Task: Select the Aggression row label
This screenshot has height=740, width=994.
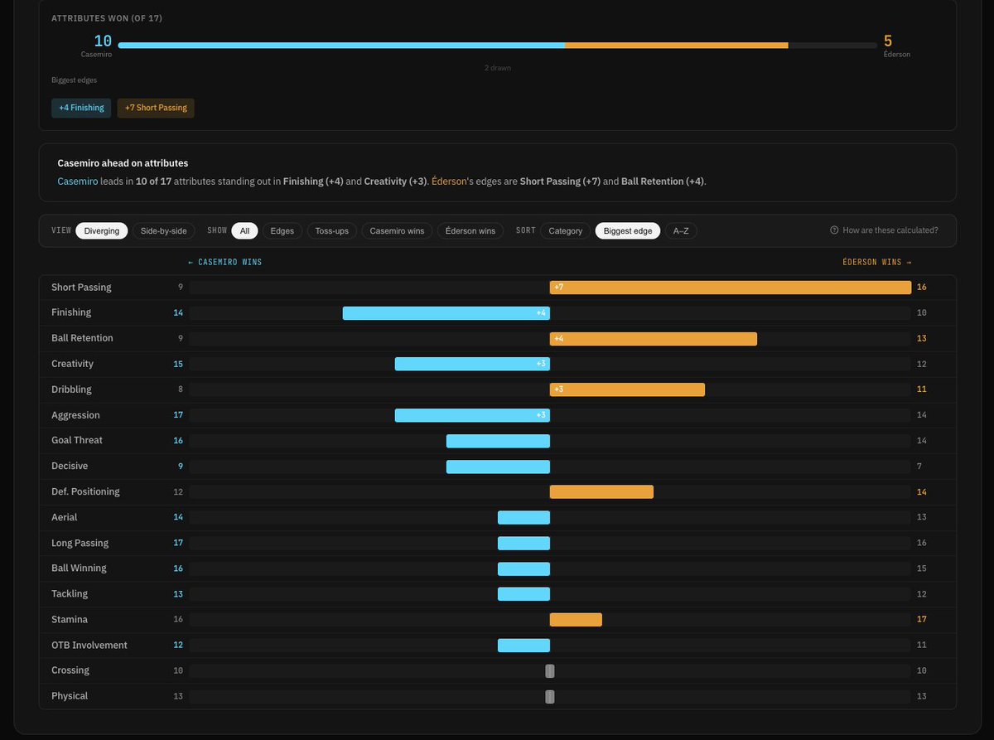Action: 75,415
